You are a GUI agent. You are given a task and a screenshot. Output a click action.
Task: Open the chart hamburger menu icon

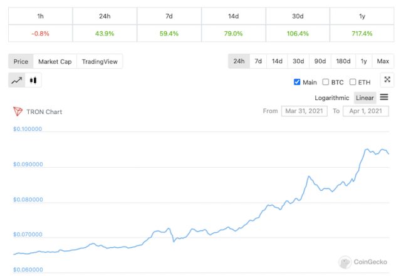click(x=384, y=97)
